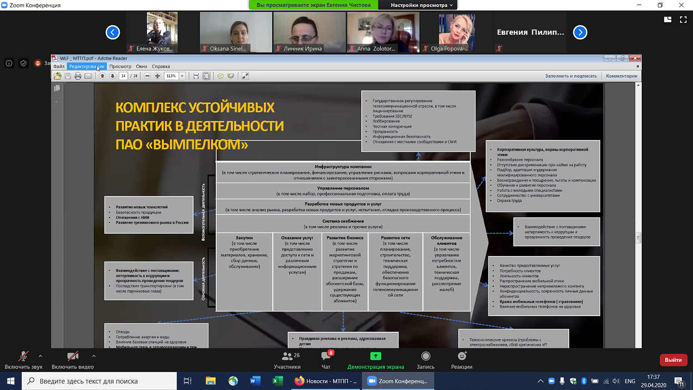Screen dimensions: 693x390
Task: Open the Файл menu
Action: click(59, 67)
